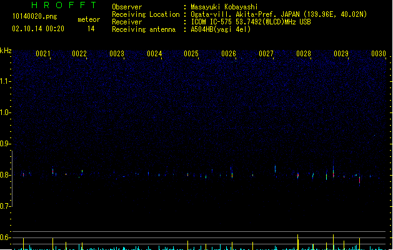Screen dimensions: 393x250
Task: Click the Receiving Location label
Action: 146,14
